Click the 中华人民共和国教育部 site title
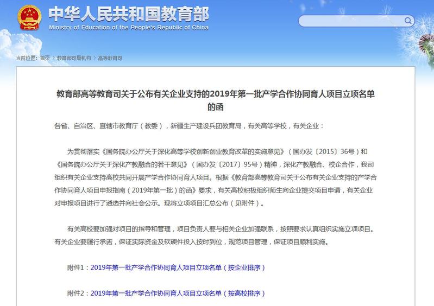 click(129, 14)
